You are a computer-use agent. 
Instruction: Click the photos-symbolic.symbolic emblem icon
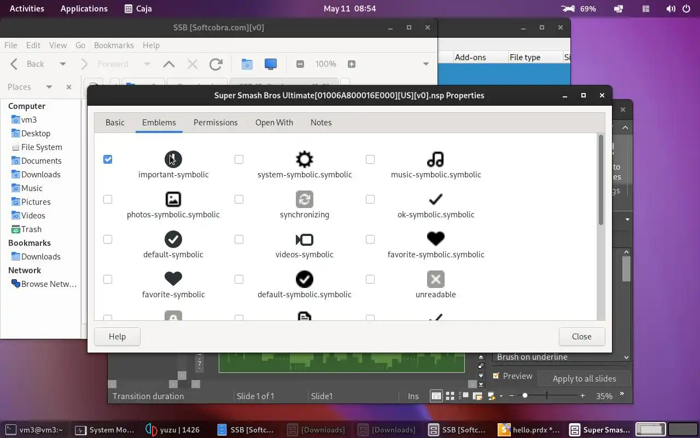point(173,199)
